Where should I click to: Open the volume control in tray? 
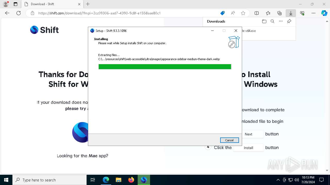coord(296,180)
